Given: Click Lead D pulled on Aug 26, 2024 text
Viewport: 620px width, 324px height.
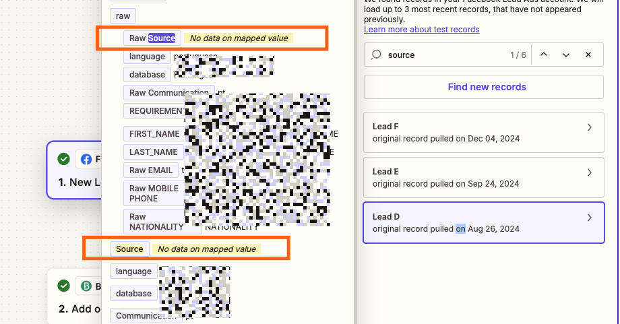Looking at the screenshot, I should point(446,229).
